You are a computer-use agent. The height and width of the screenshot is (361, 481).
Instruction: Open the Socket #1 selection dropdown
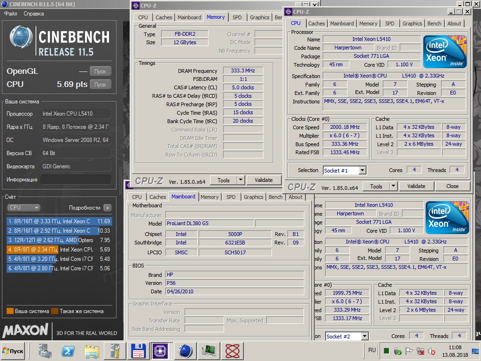coord(363,170)
